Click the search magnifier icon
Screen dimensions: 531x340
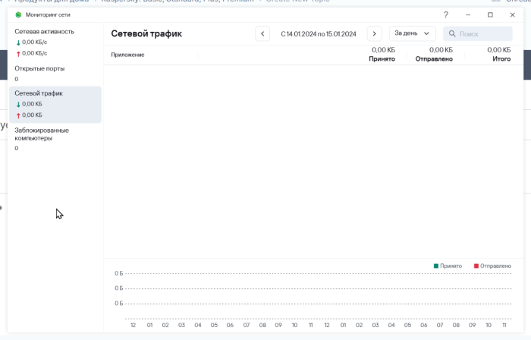click(x=452, y=34)
